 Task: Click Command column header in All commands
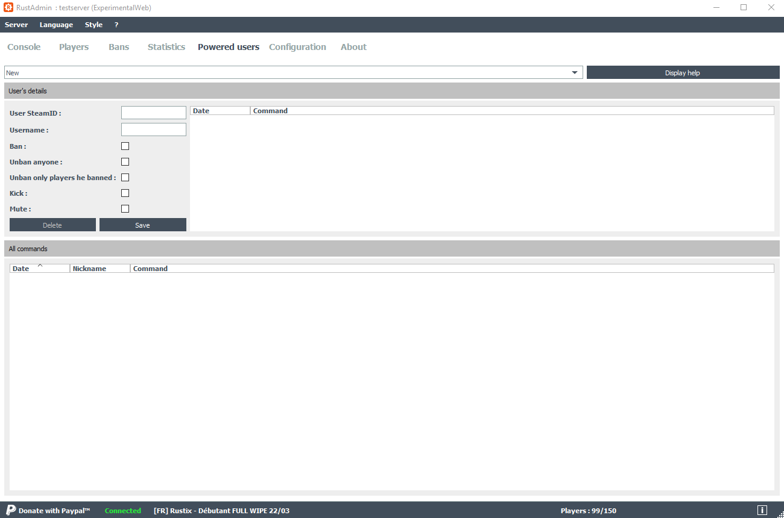[452, 269]
